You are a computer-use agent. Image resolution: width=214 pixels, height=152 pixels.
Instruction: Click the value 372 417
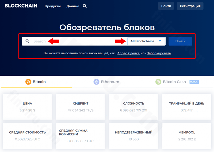[187, 110]
